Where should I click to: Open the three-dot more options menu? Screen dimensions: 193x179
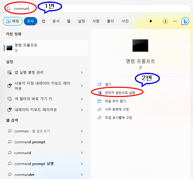(175, 21)
